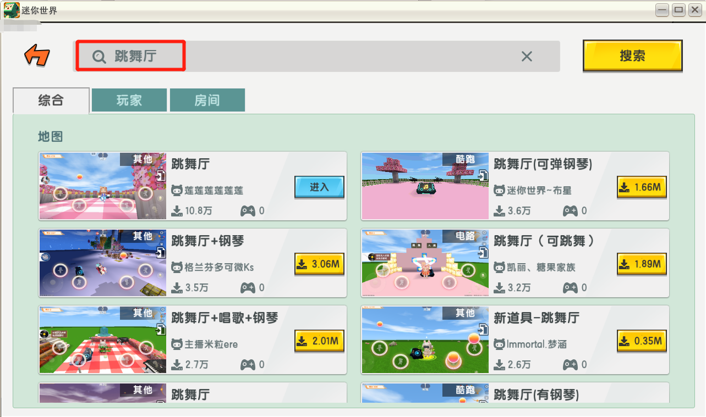Click the 0.35M download button
The width and height of the screenshot is (706, 417).
pos(642,341)
